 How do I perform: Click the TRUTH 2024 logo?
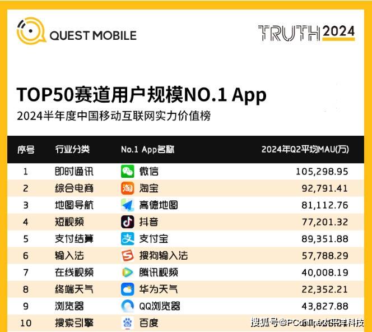tap(306, 33)
